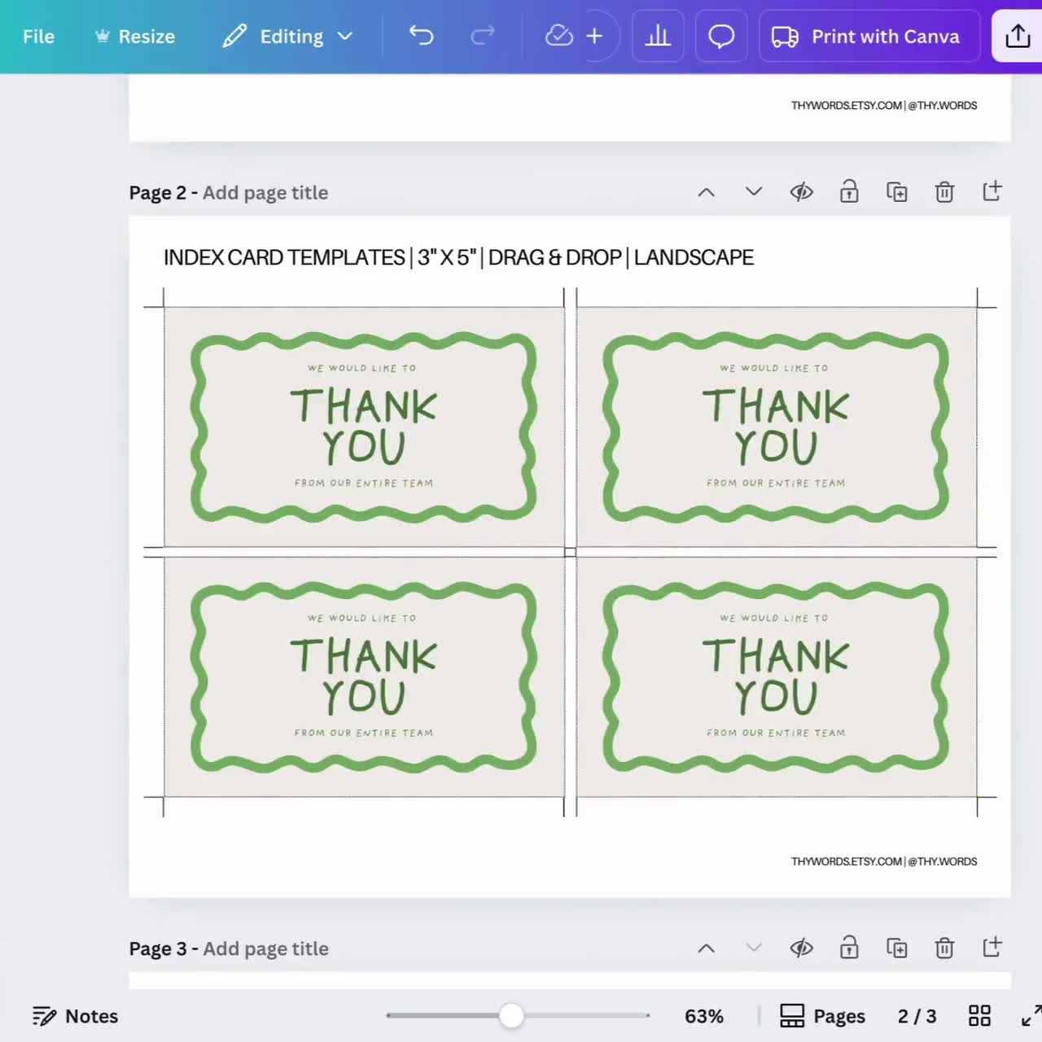Select the bottom-left Thank You card
The height and width of the screenshot is (1042, 1042).
[364, 677]
